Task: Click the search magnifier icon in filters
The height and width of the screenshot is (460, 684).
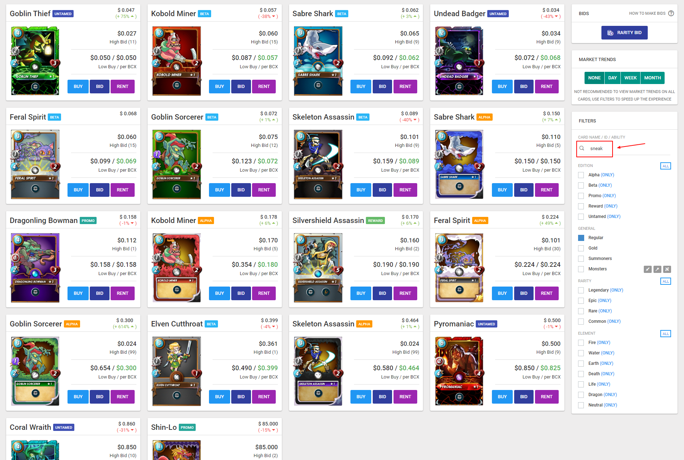Action: [x=582, y=148]
